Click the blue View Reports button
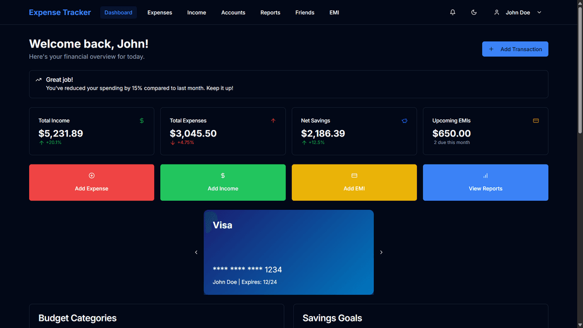Image resolution: width=583 pixels, height=328 pixels. [485, 182]
